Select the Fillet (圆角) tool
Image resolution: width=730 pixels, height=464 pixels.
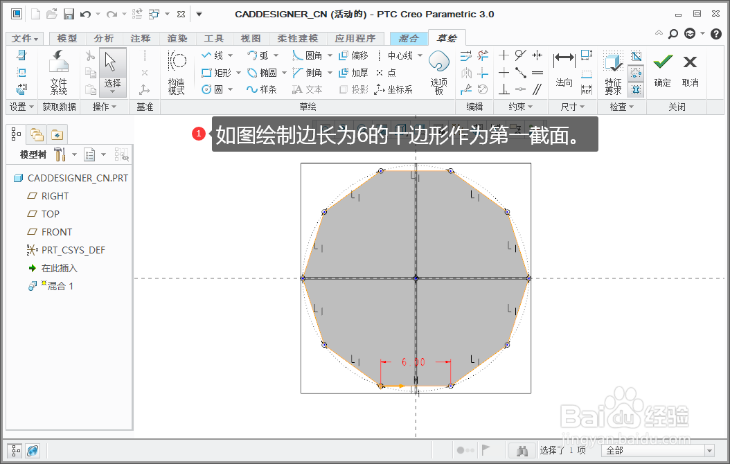[x=308, y=55]
